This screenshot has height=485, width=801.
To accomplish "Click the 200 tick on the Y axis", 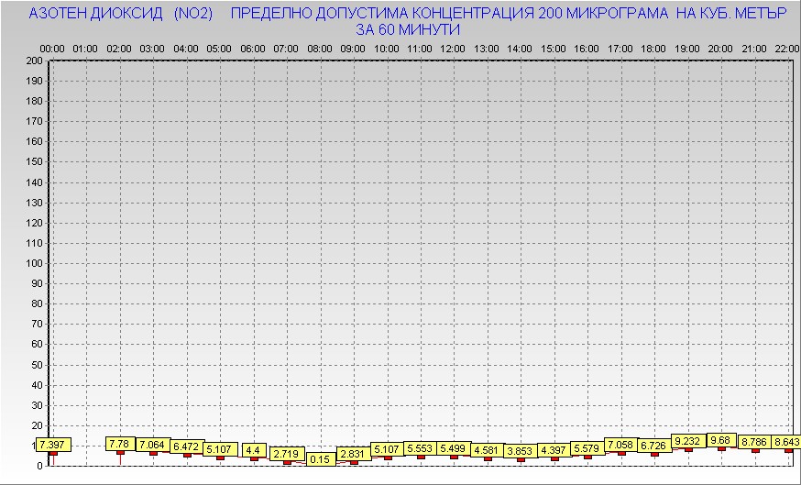I will point(34,61).
